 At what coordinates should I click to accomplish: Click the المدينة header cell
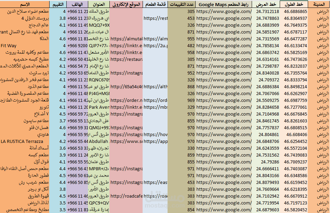point(319,4)
